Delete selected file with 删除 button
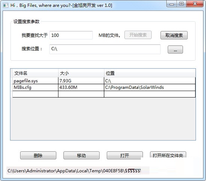The width and height of the screenshot is (206, 181). 38,156
